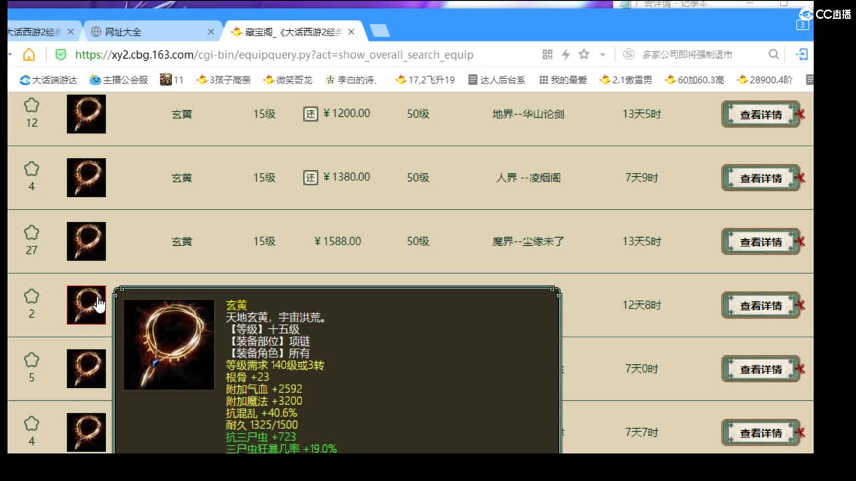Viewport: 856px width, 481px height.
Task: Focus the URL address field
Action: point(274,55)
